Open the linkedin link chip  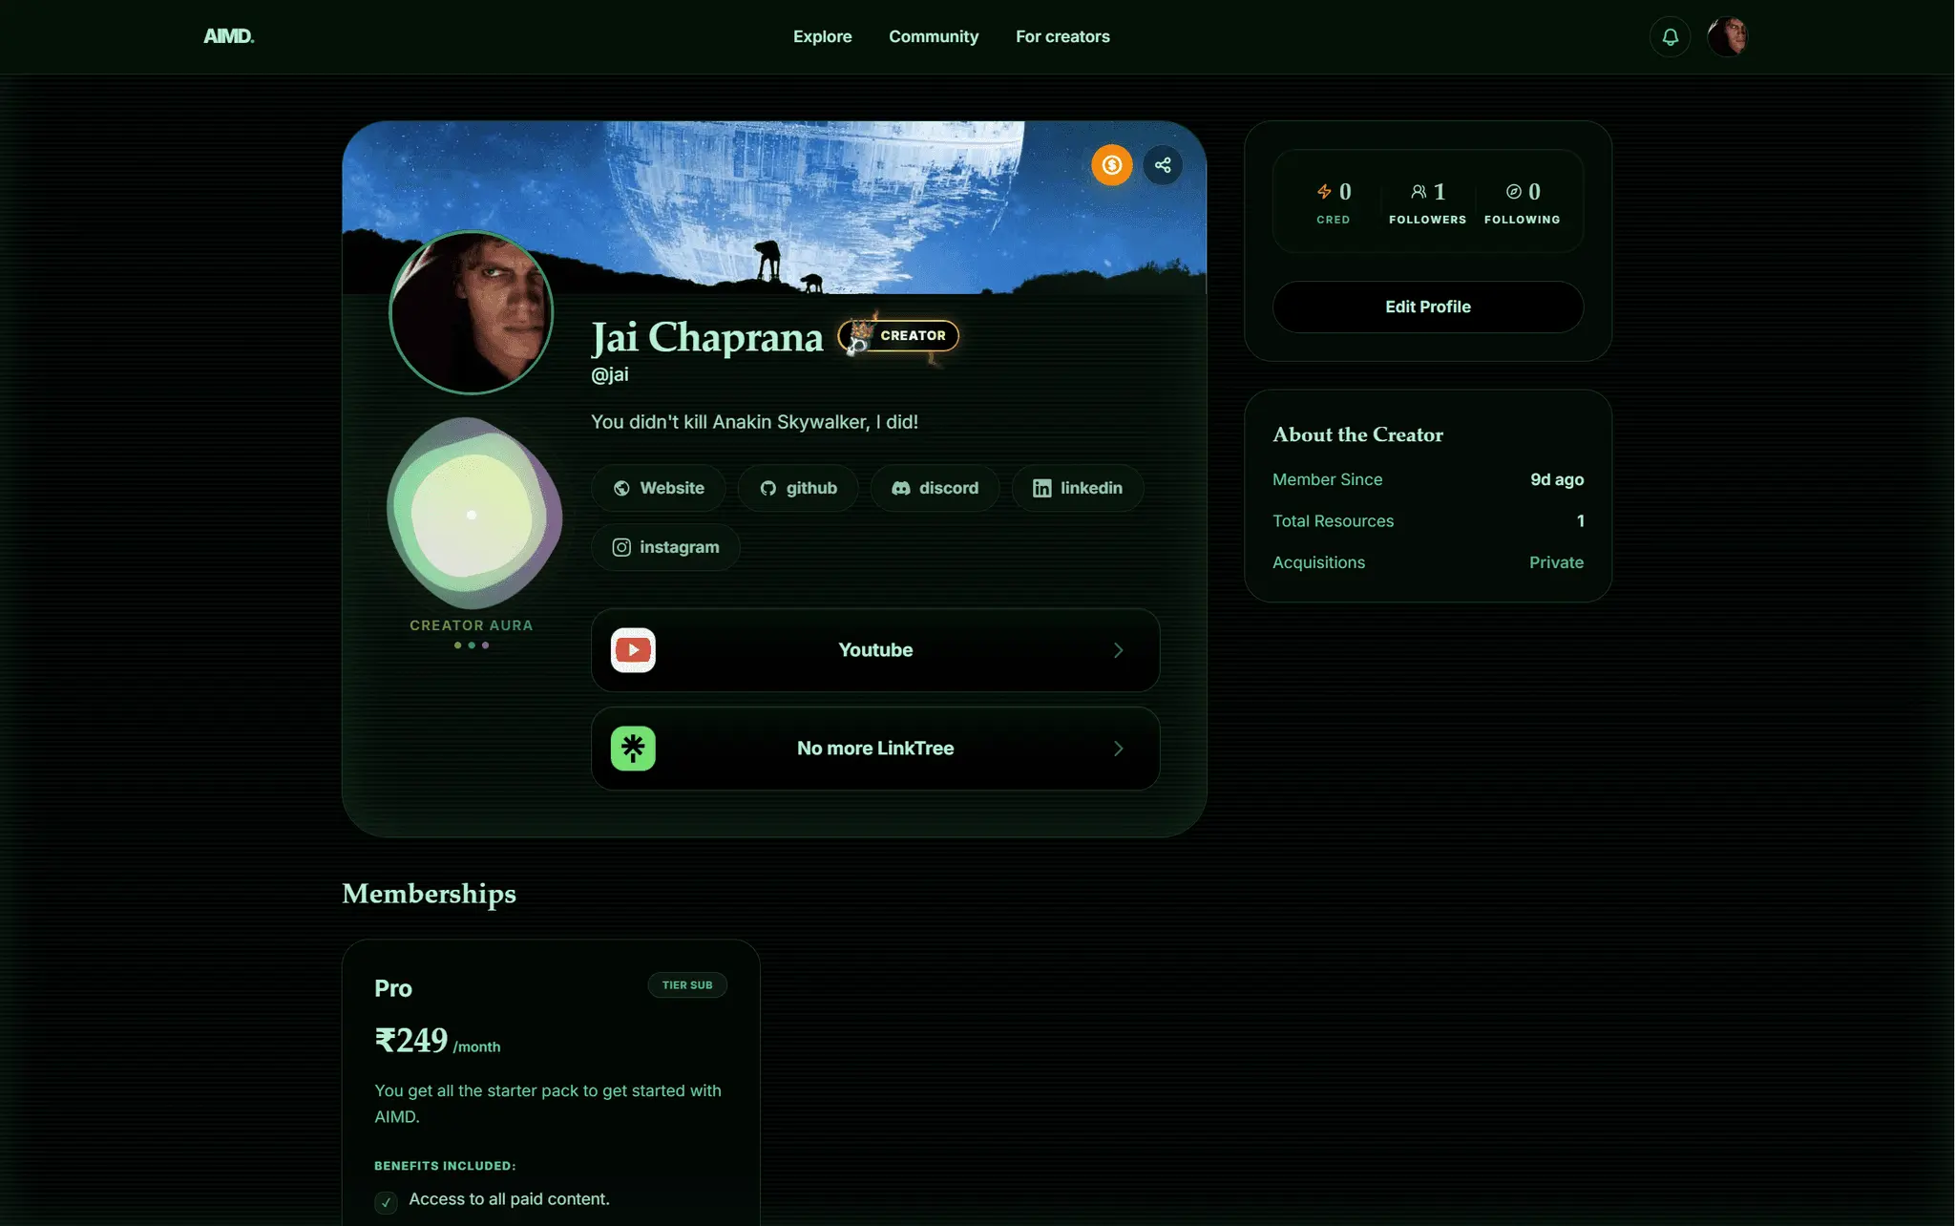pyautogui.click(x=1078, y=488)
